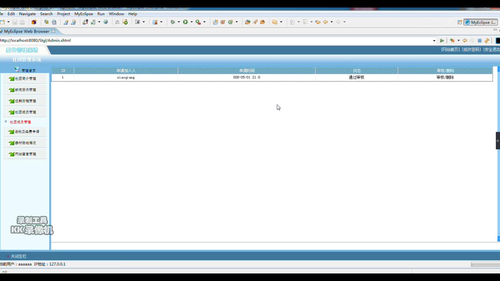This screenshot has width=500, height=281.
Task: Open the Edit menu
Action: click(x=11, y=14)
